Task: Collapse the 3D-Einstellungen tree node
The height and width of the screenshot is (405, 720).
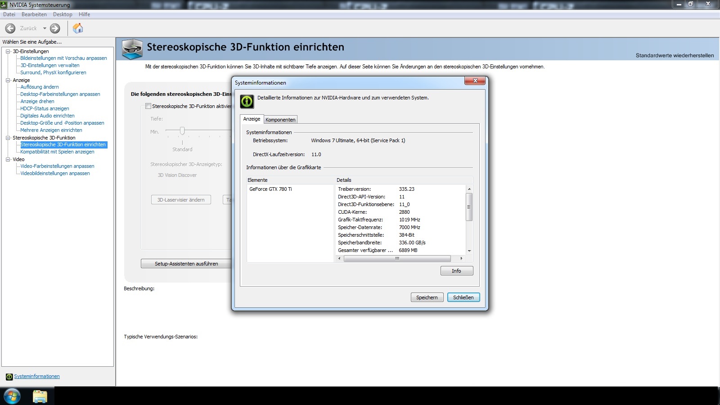Action: point(8,51)
